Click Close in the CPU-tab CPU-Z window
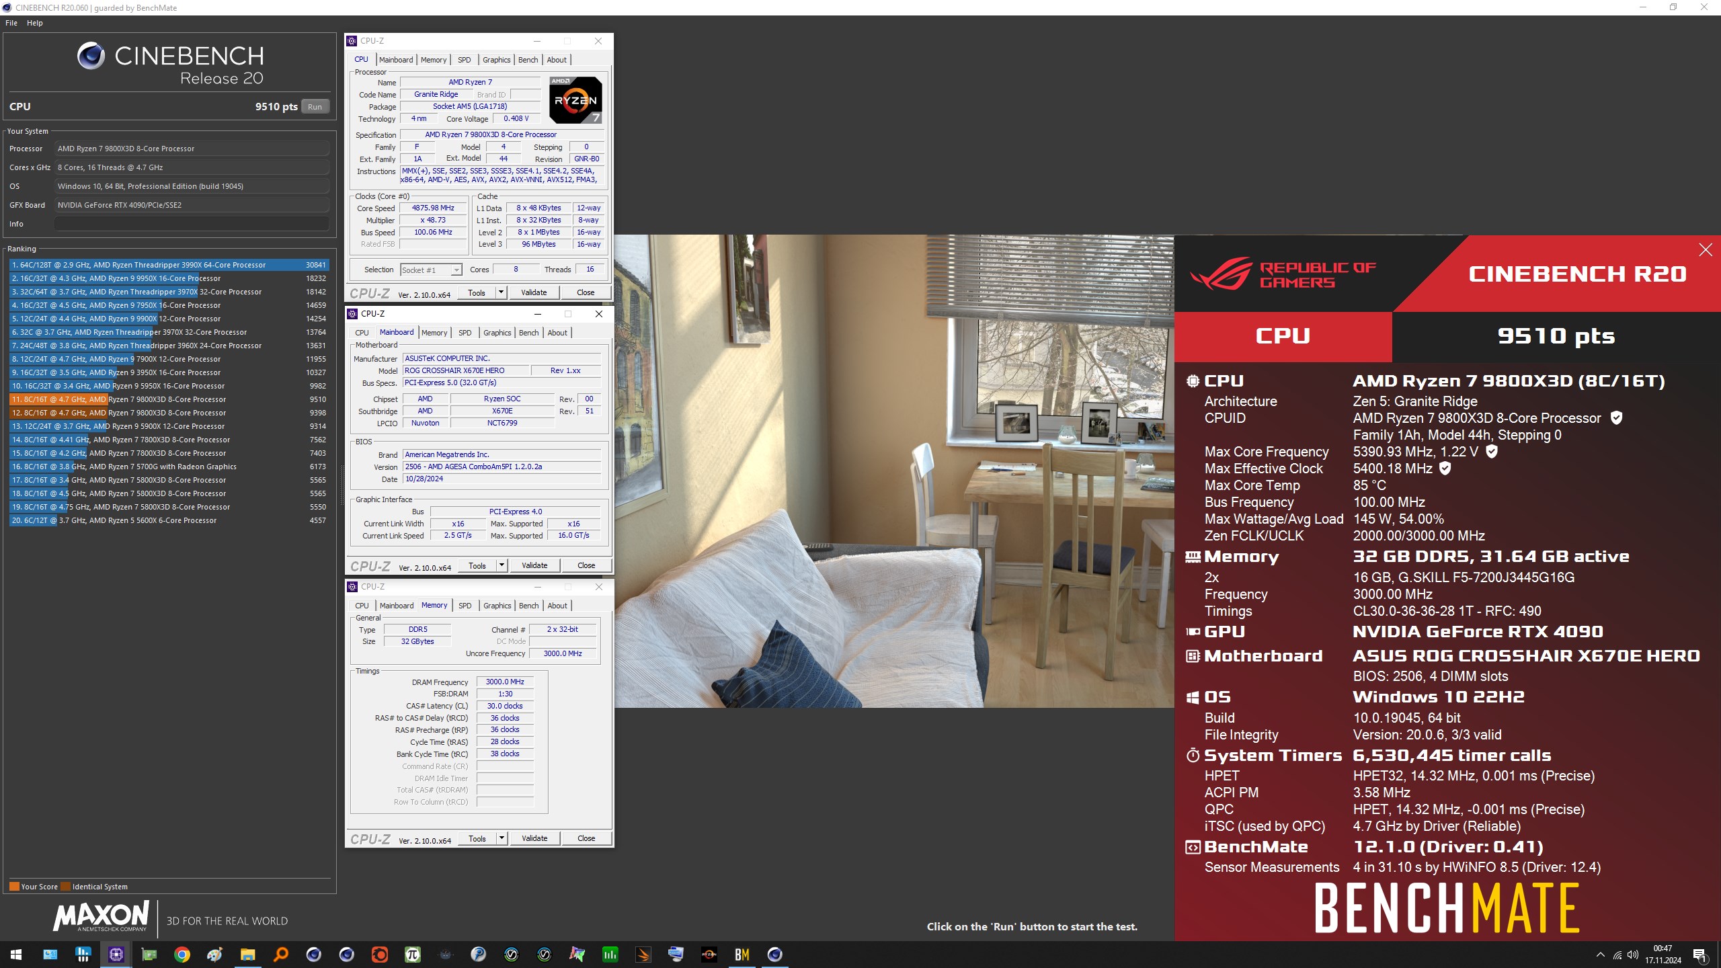The image size is (1721, 968). 586,292
